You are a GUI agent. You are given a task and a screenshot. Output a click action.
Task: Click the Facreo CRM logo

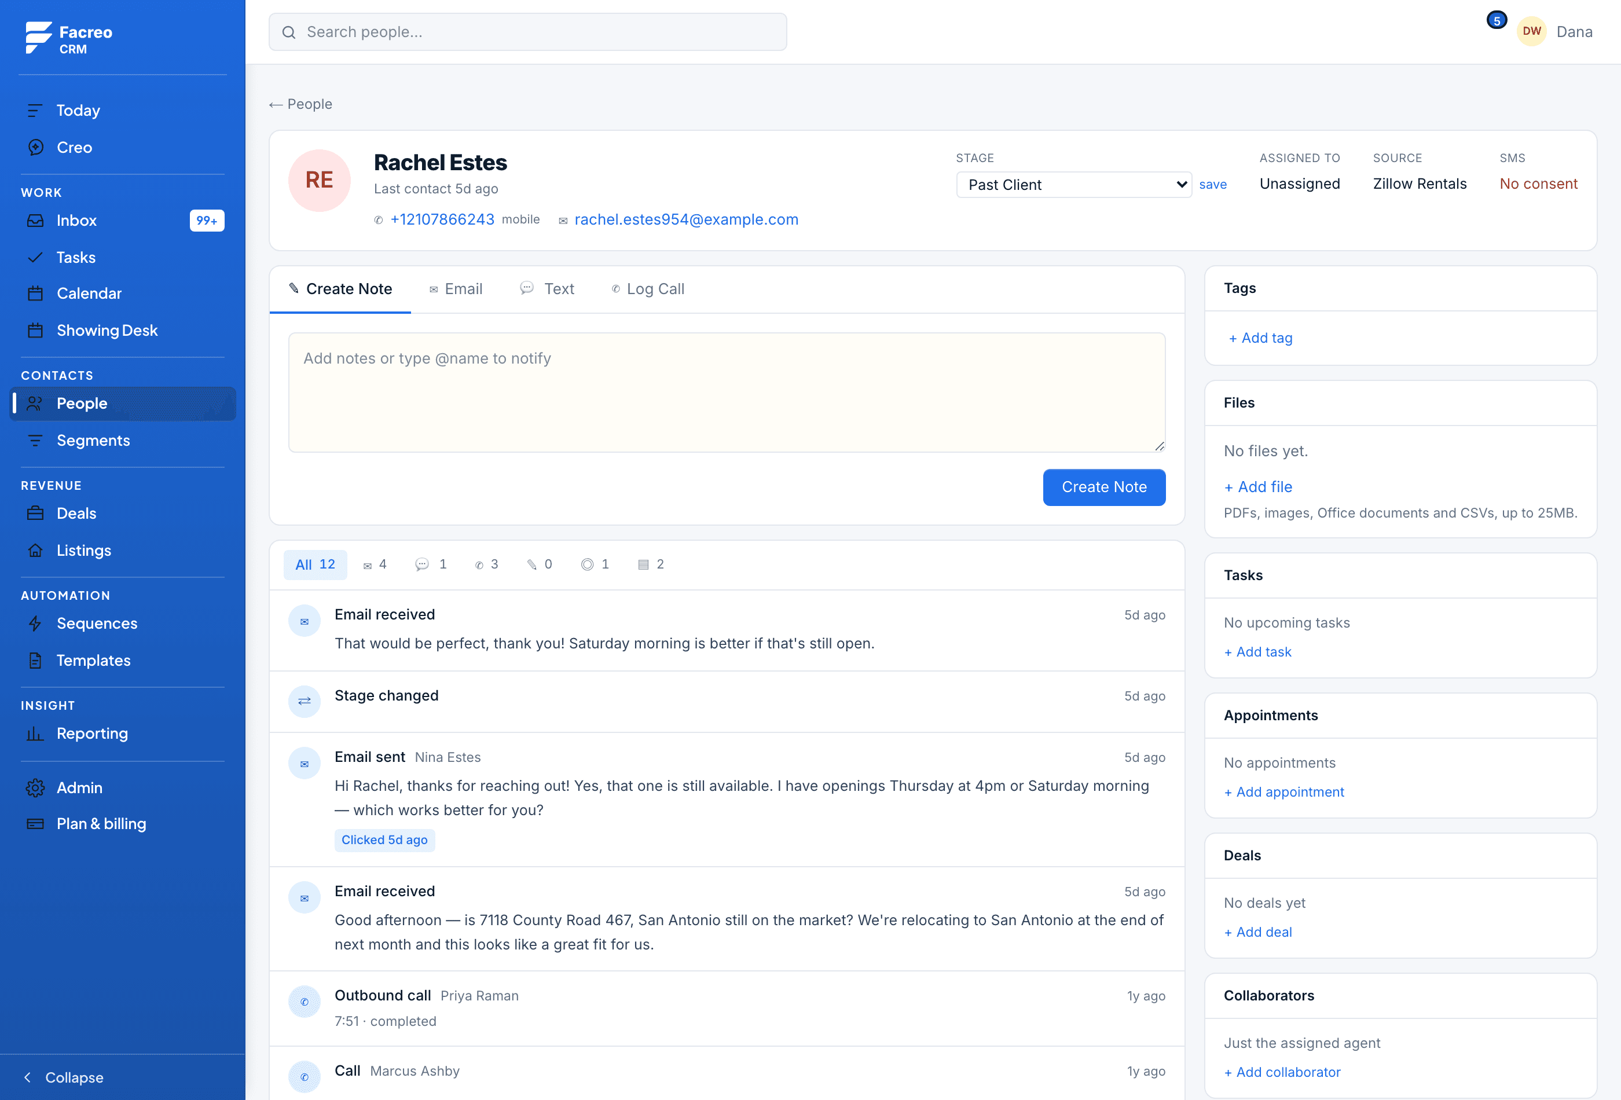[68, 38]
